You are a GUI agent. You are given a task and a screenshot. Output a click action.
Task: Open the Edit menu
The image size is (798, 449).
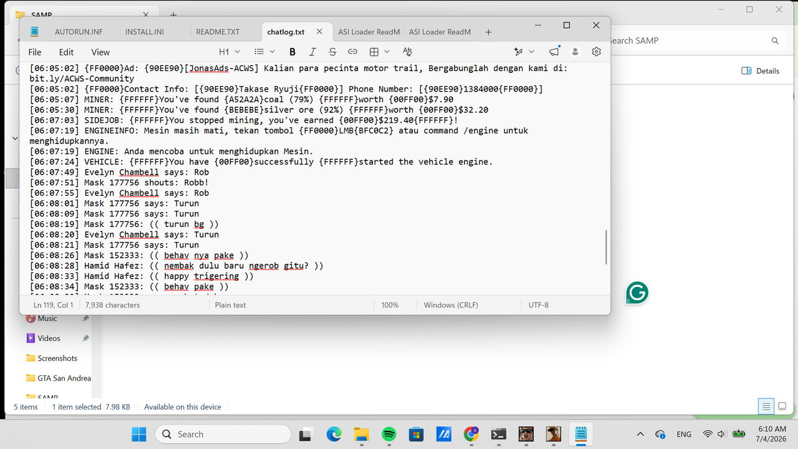coord(66,52)
